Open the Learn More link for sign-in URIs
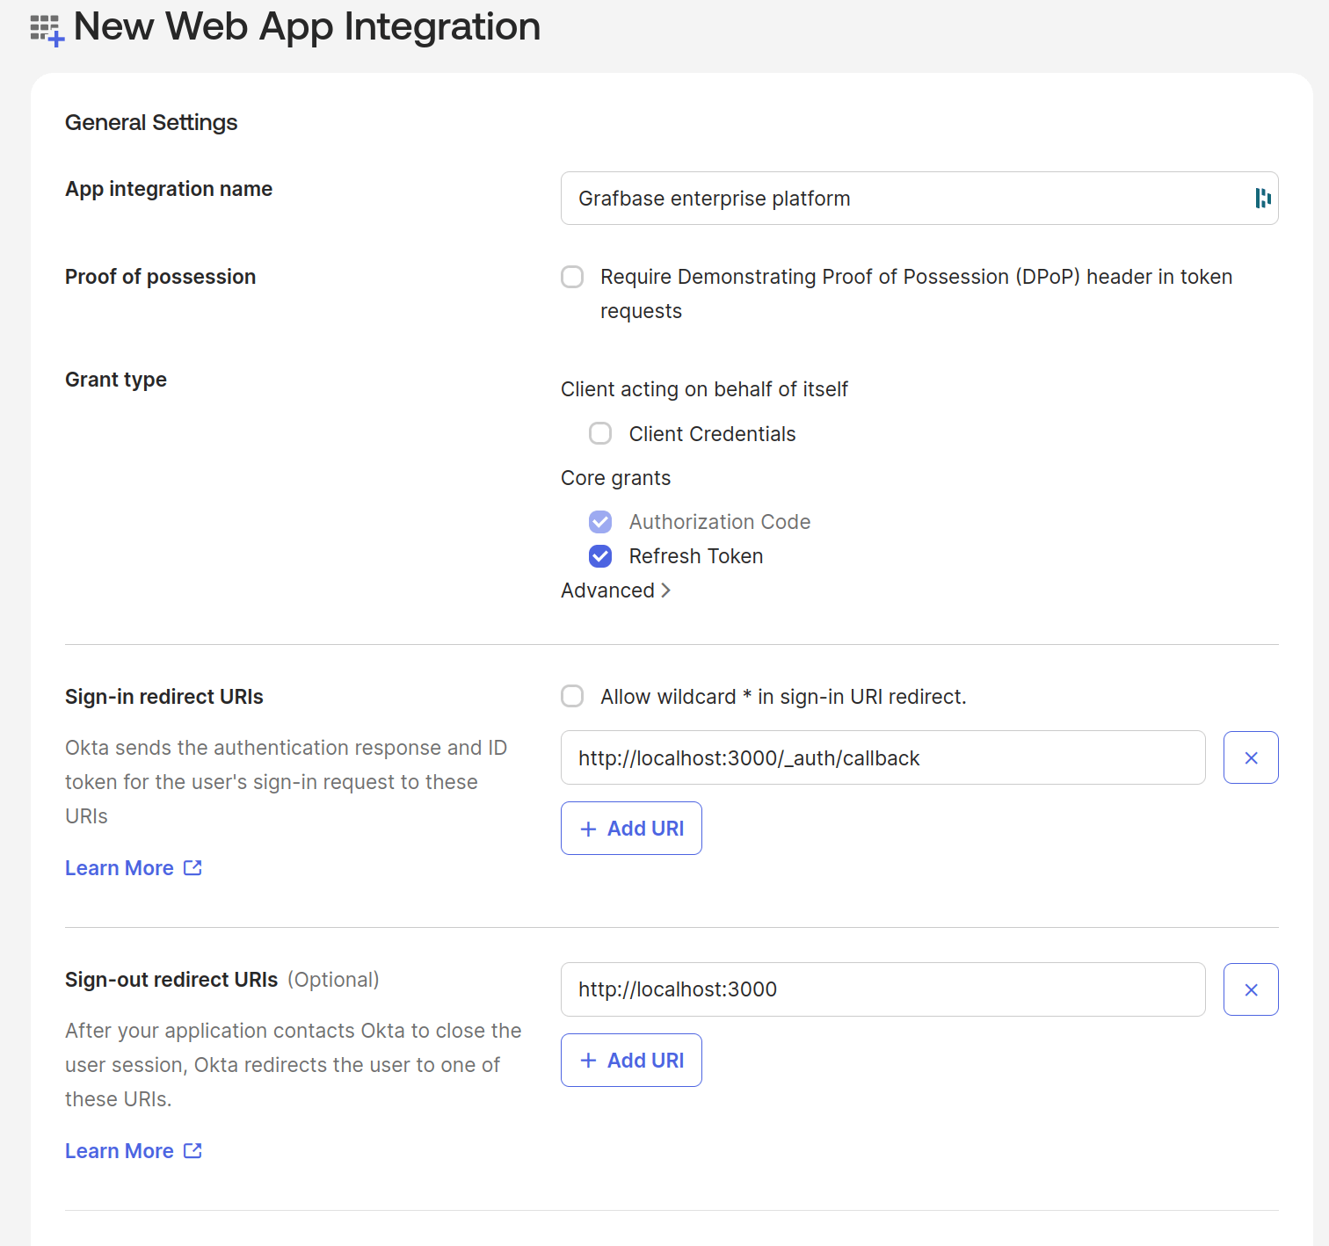Image resolution: width=1329 pixels, height=1246 pixels. [120, 867]
